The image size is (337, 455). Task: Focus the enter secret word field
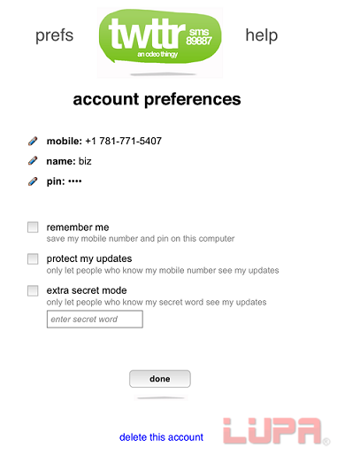pyautogui.click(x=95, y=319)
